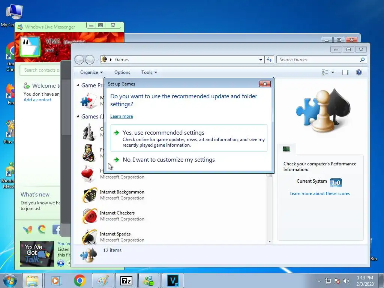Open the Windows Start button
384x288 pixels.
[10, 280]
